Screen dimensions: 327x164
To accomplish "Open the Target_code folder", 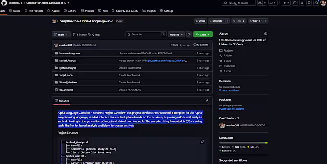I will [66, 75].
